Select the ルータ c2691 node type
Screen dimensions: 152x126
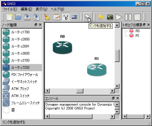pyautogui.click(x=22, y=46)
